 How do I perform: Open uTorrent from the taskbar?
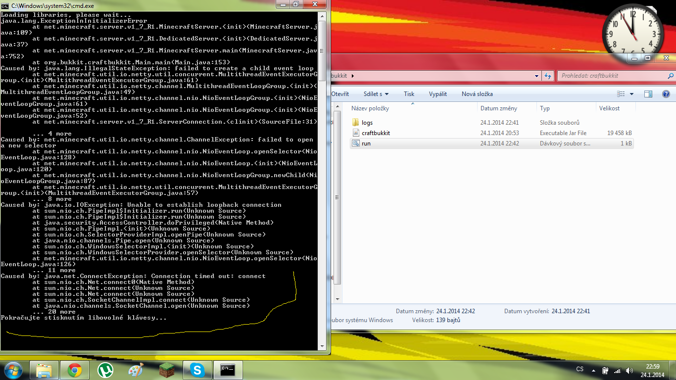tap(105, 370)
